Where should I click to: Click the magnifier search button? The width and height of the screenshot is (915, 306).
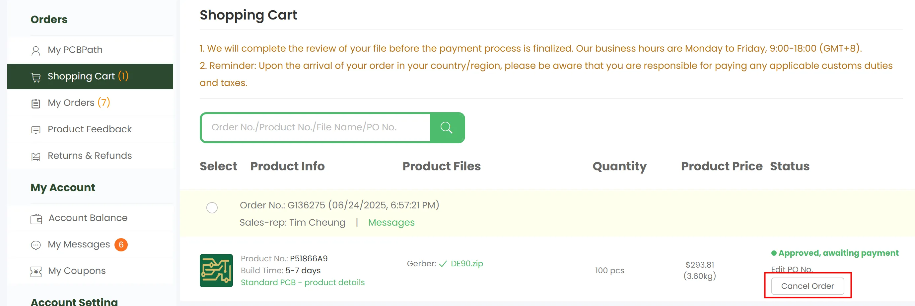click(447, 127)
